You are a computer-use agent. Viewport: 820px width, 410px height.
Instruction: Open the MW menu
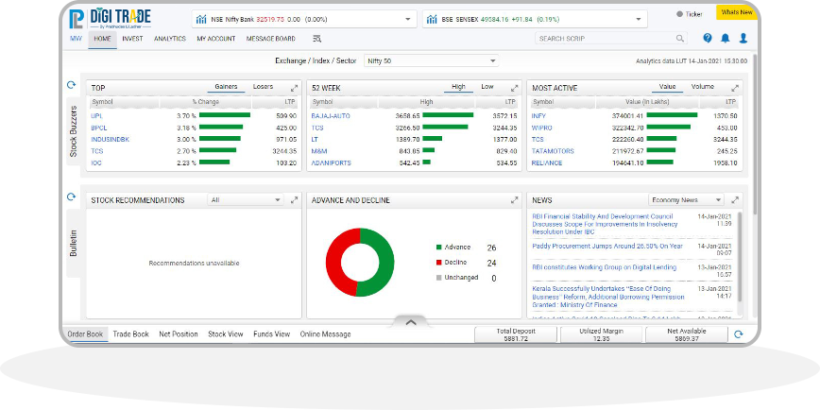click(x=76, y=39)
